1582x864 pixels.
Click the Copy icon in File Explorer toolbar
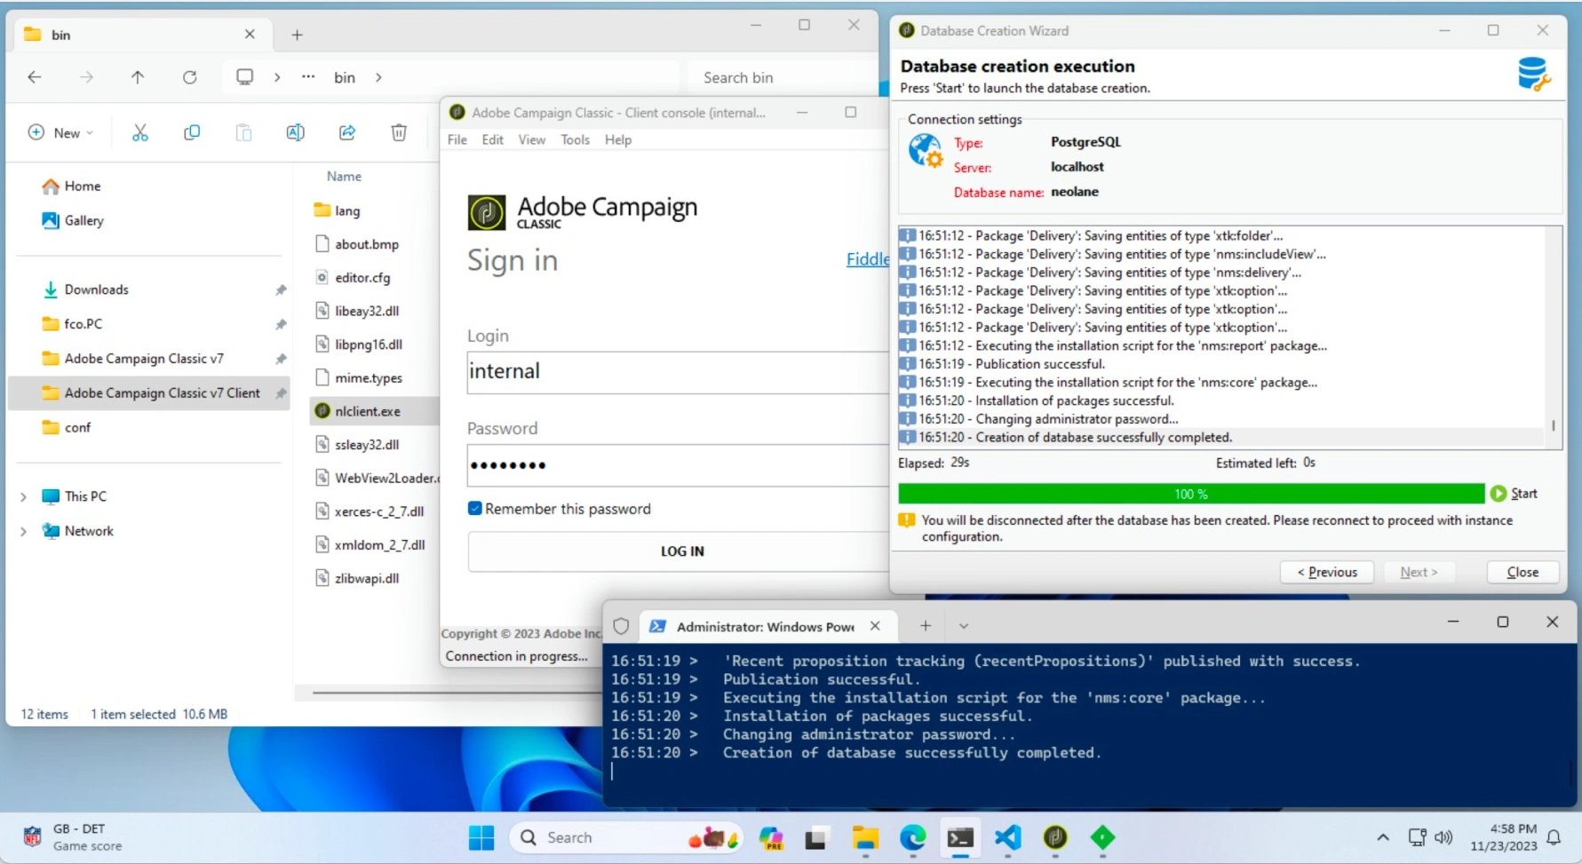[x=191, y=132]
